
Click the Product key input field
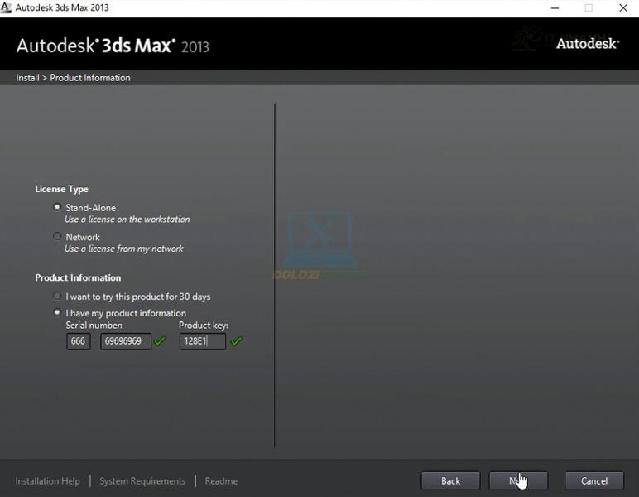click(203, 340)
